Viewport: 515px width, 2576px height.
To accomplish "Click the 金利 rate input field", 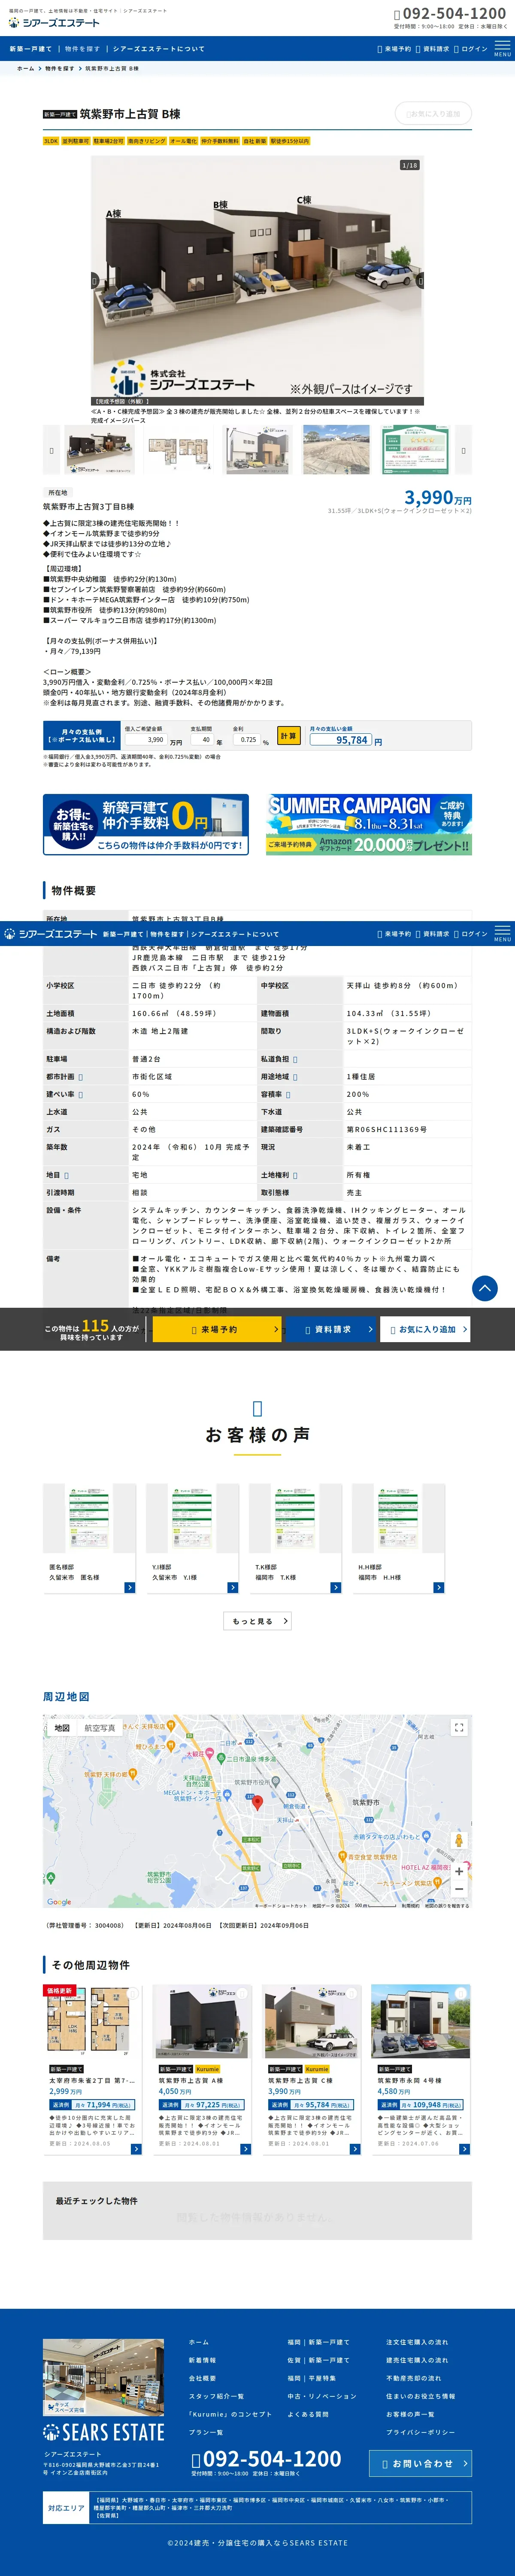I will (246, 740).
